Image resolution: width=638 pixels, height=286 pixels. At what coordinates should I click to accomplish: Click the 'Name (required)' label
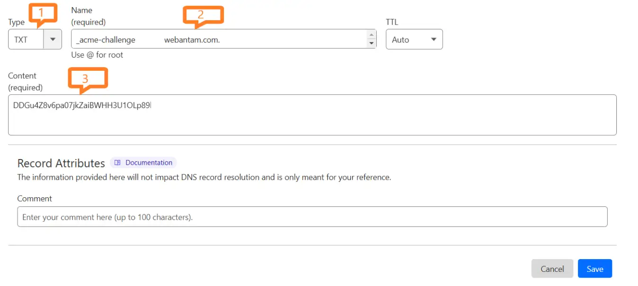click(89, 16)
